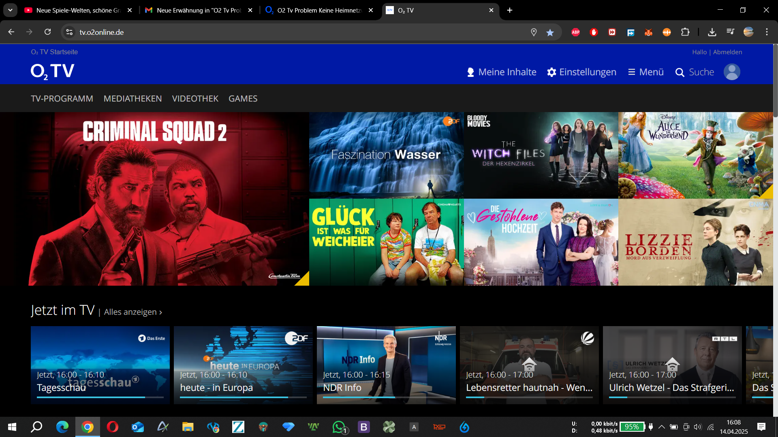Switch to TV-PROGRAMM tab
This screenshot has width=778, height=437.
62,98
